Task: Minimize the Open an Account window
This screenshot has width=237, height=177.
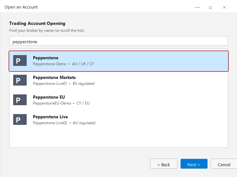Action: (197, 7)
